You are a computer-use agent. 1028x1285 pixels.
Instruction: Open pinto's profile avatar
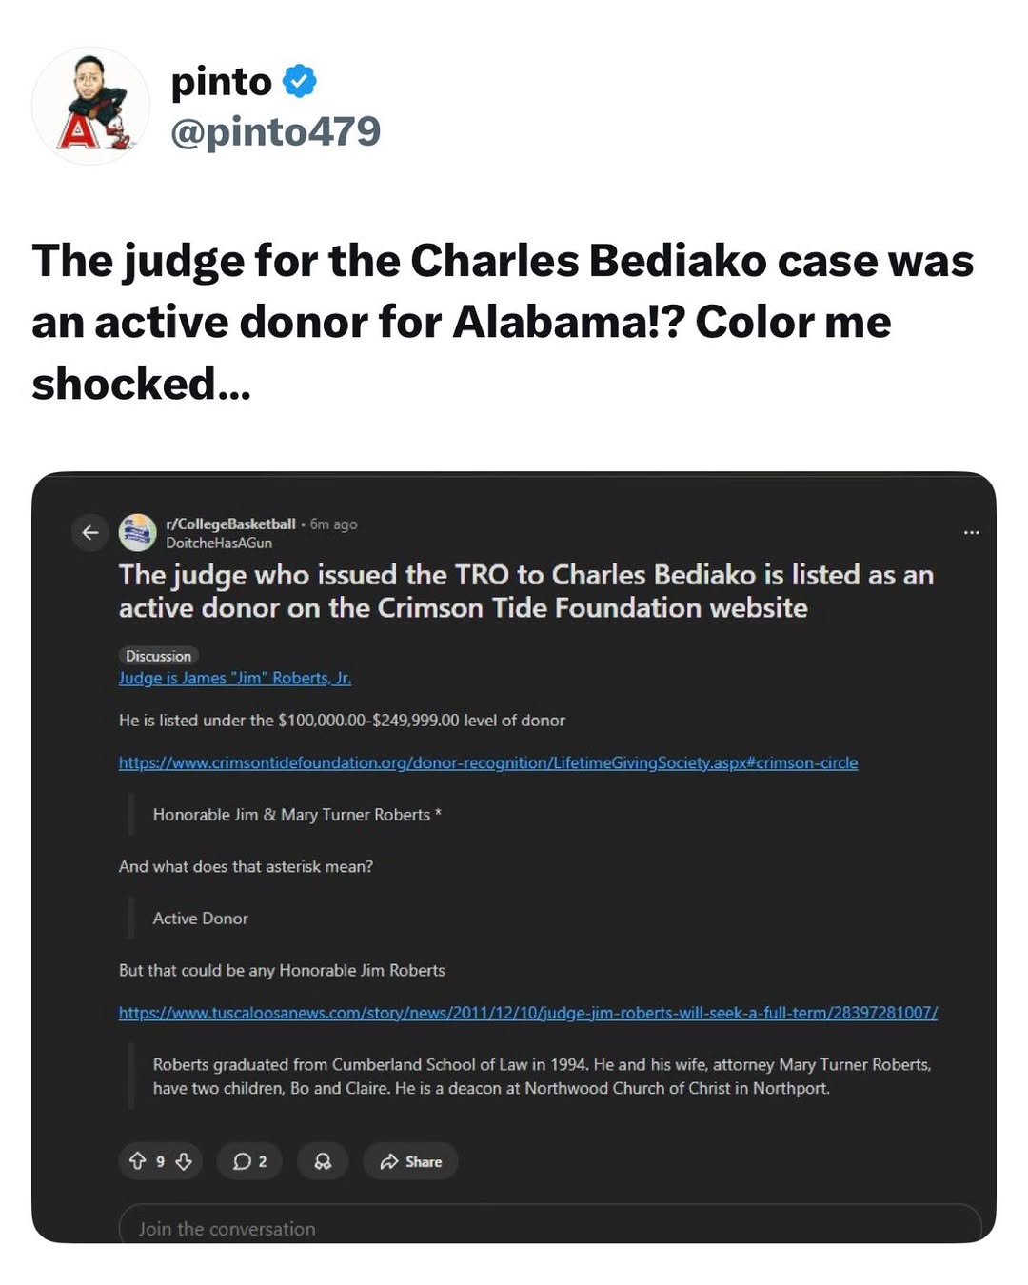pos(90,106)
